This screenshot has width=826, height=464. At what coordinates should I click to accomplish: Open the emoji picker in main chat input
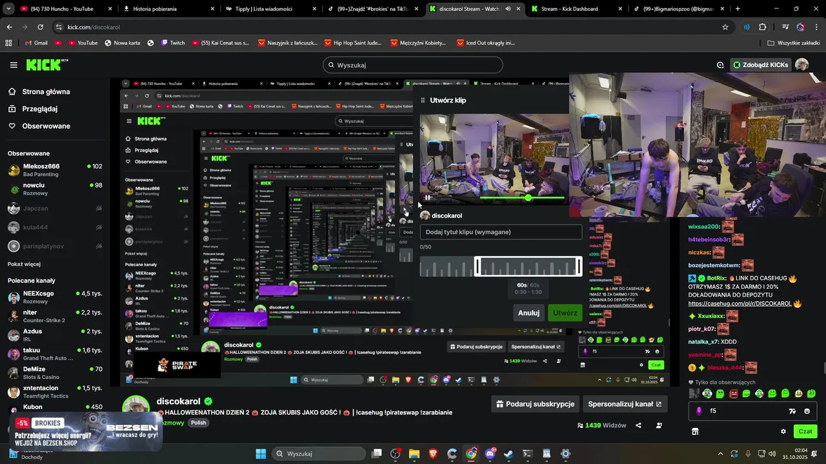pyautogui.click(x=807, y=411)
